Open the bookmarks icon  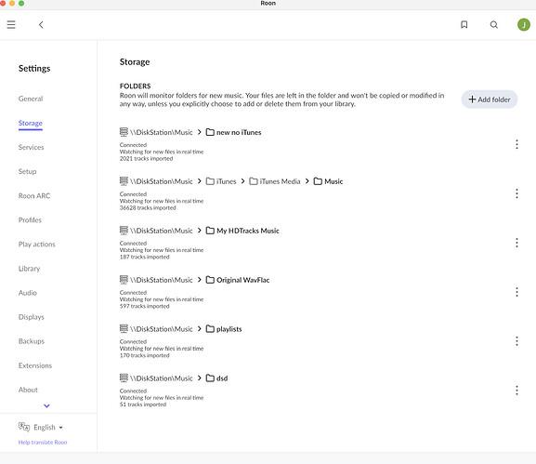[464, 24]
